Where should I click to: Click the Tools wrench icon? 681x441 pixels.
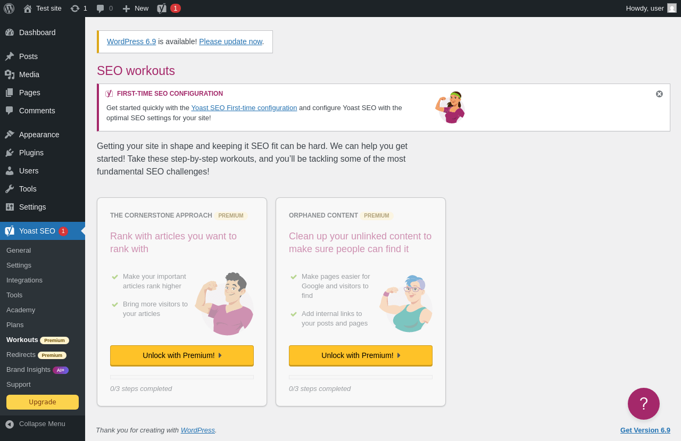click(10, 189)
